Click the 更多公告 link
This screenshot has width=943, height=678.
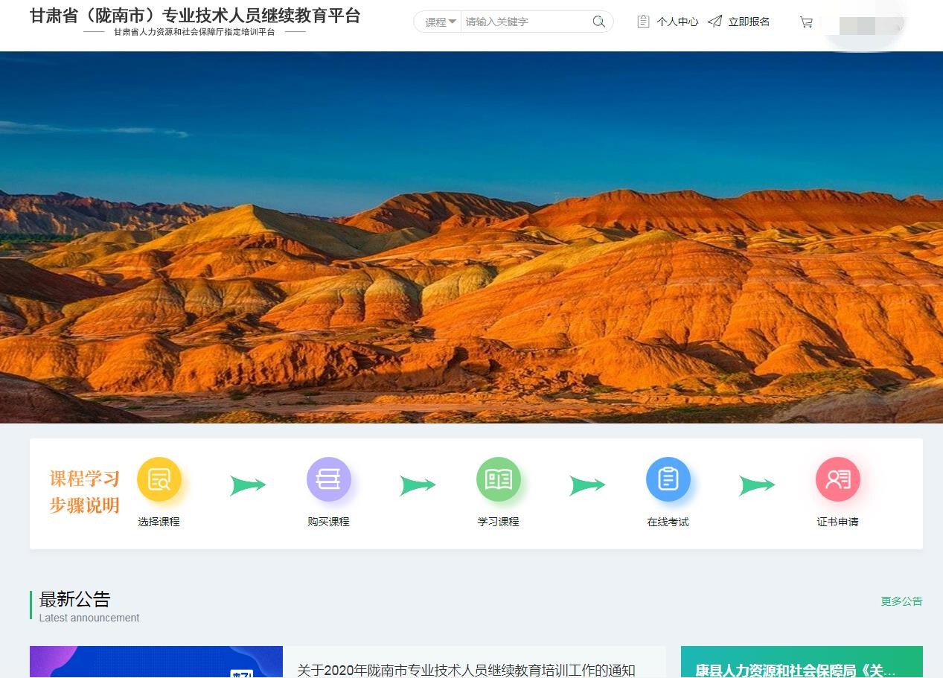click(901, 601)
